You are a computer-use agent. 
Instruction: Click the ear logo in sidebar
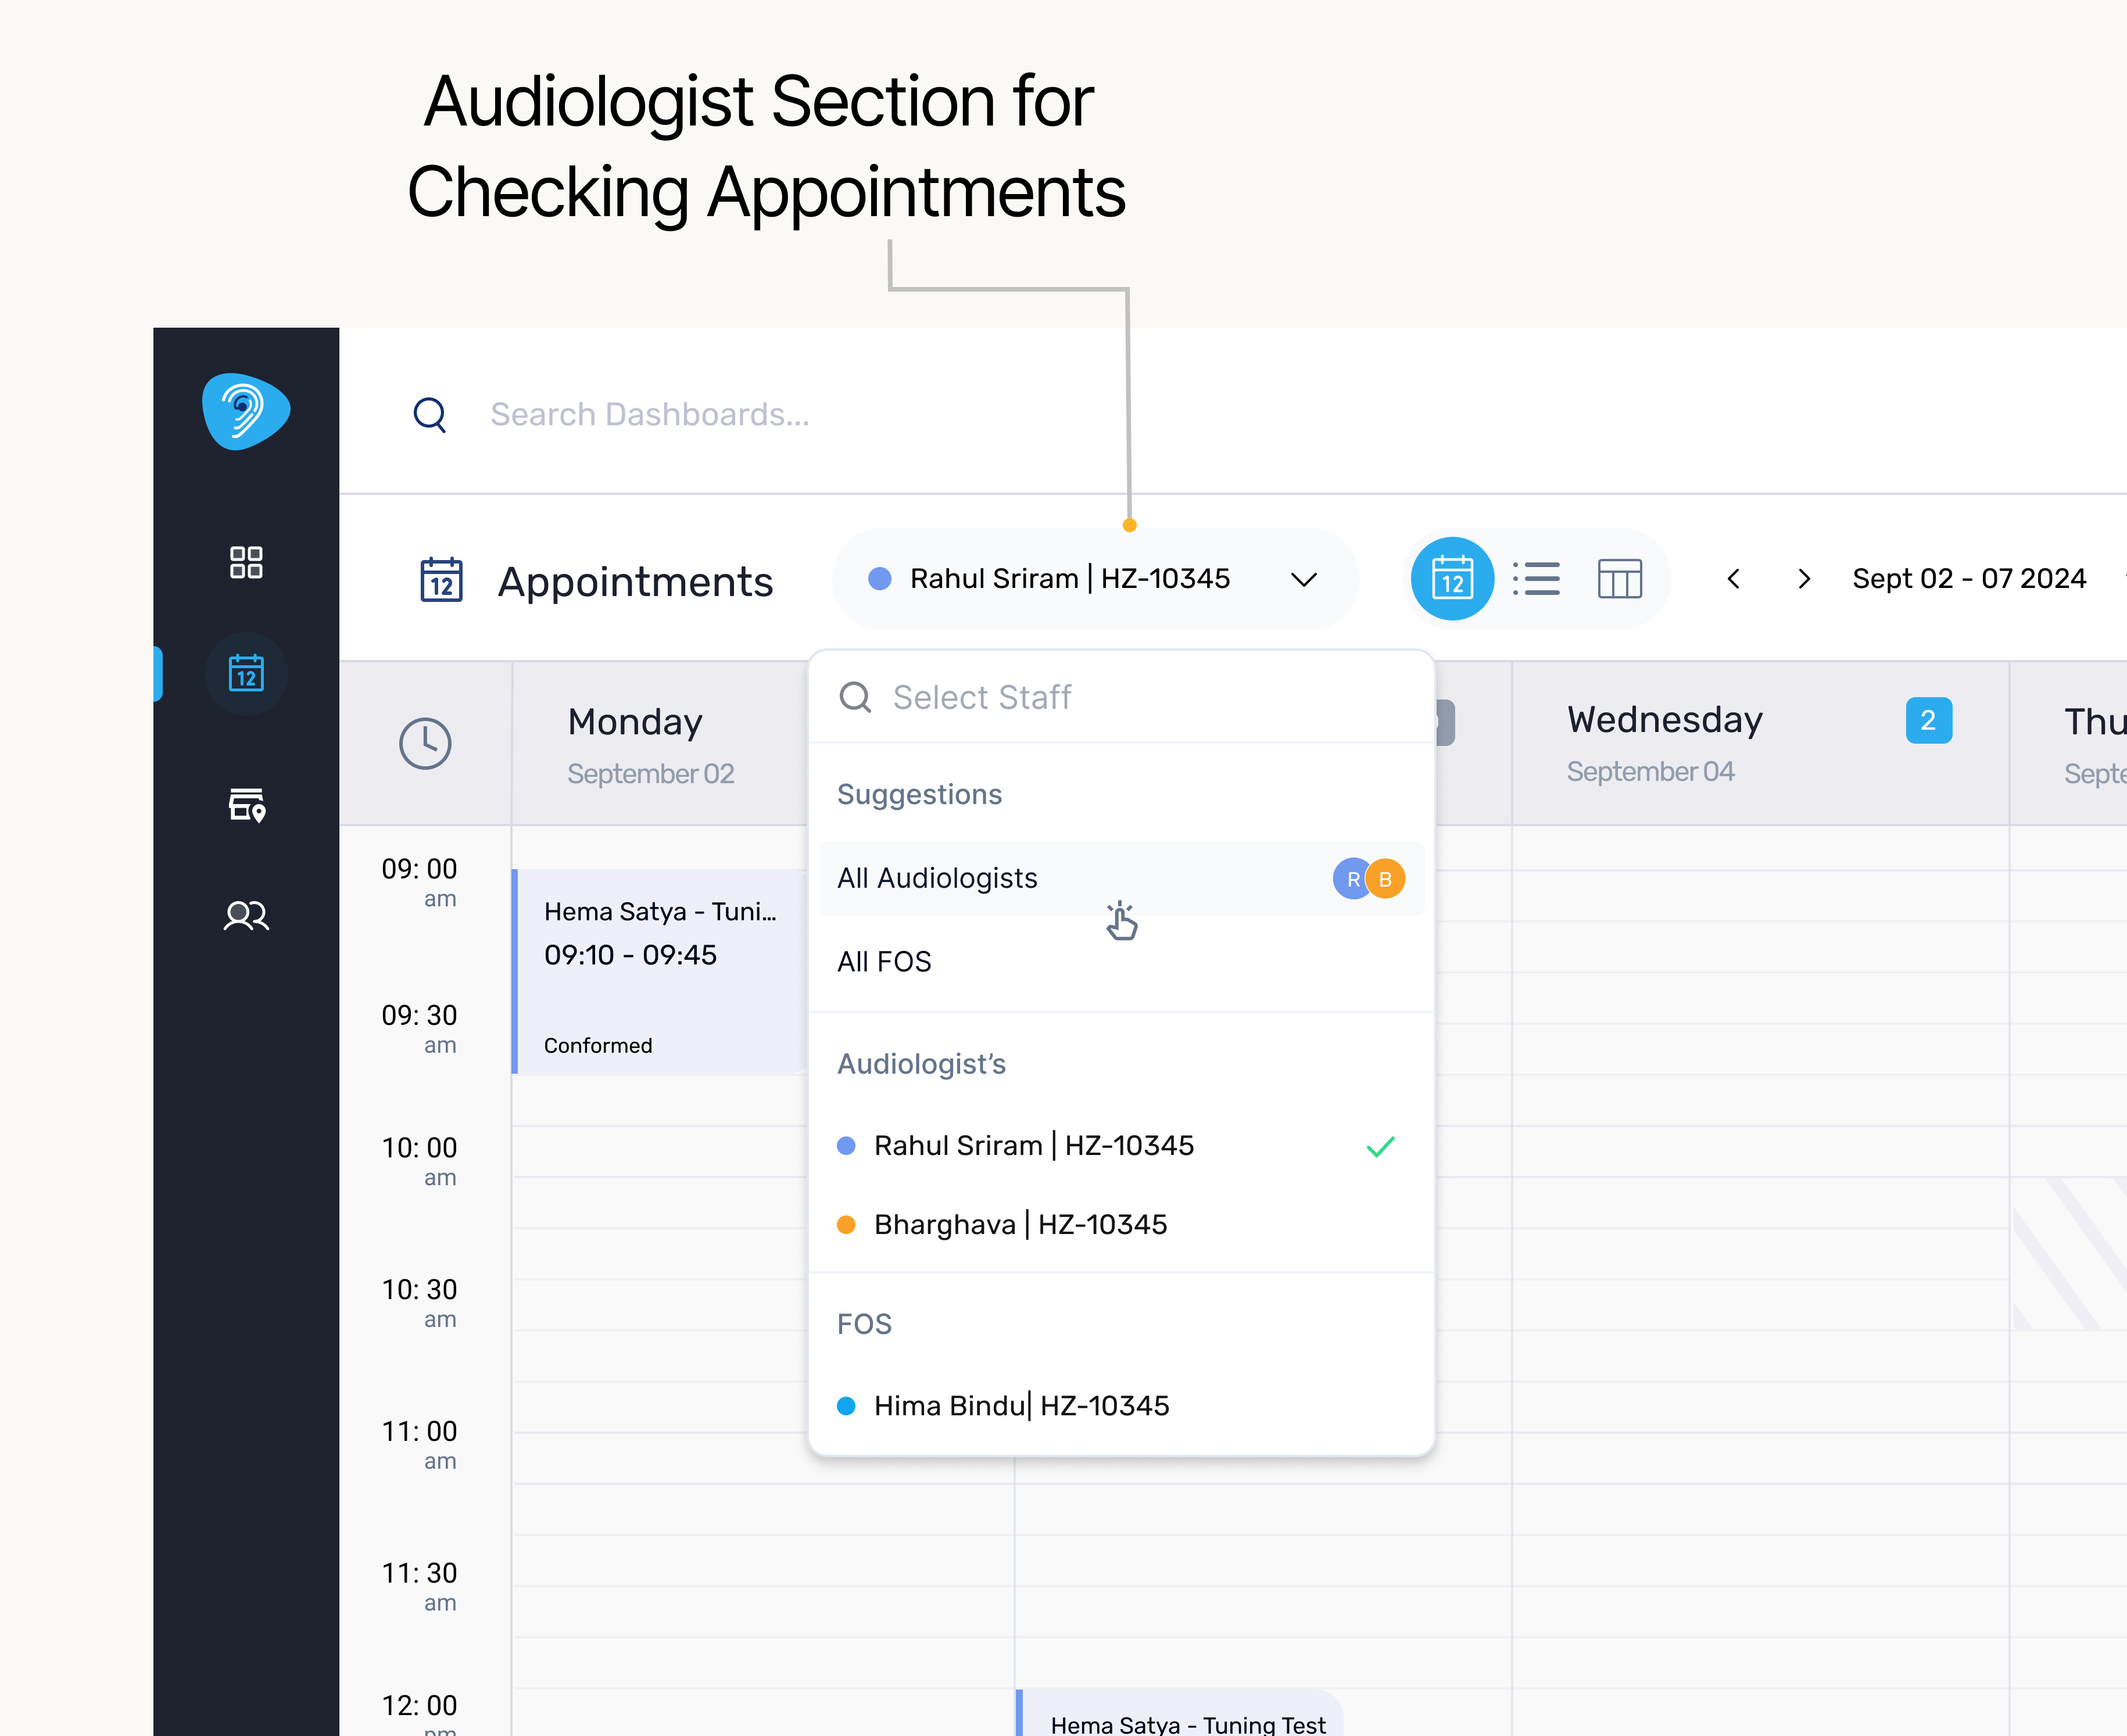(x=246, y=411)
